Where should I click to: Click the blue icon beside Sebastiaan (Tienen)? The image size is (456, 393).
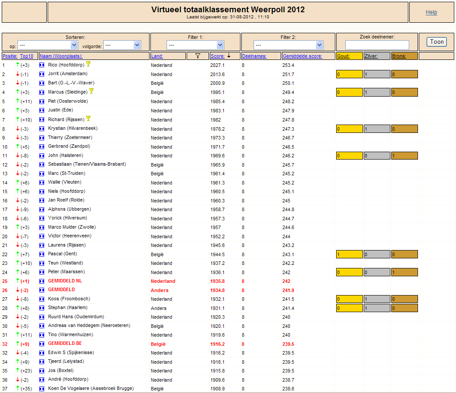pos(42,165)
